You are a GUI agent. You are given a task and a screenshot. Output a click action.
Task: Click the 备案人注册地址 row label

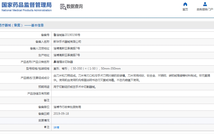40,48
